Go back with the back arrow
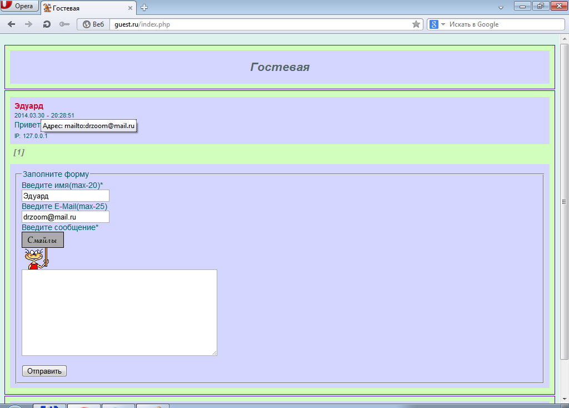Screen dimensions: 569x408 tap(12, 24)
